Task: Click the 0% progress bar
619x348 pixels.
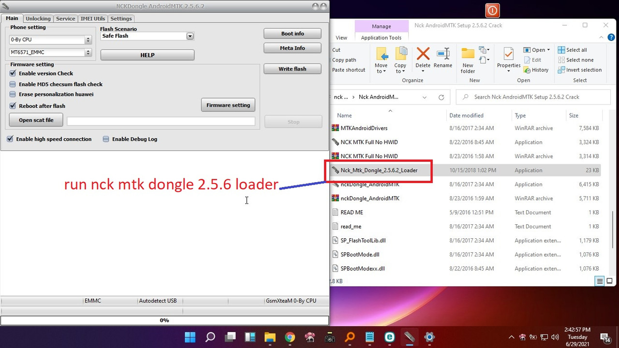Action: point(164,320)
